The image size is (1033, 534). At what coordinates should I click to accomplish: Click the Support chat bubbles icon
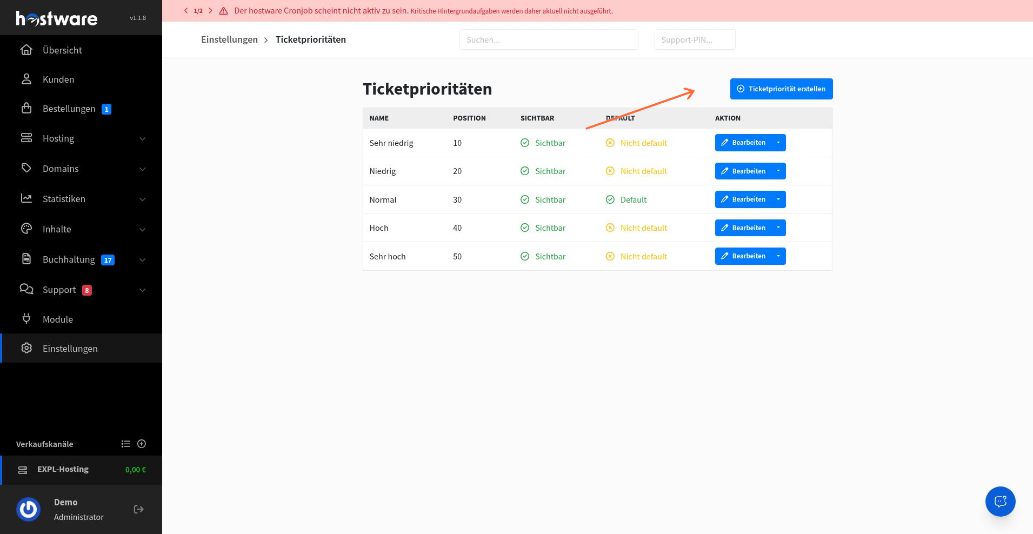click(x=26, y=289)
